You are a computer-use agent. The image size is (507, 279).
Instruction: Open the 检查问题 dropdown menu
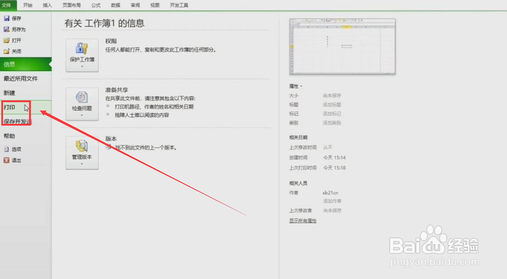coord(82,115)
